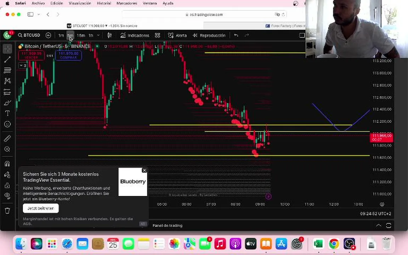Reload the page in Safari
408x255 pixels.
[x=283, y=15]
